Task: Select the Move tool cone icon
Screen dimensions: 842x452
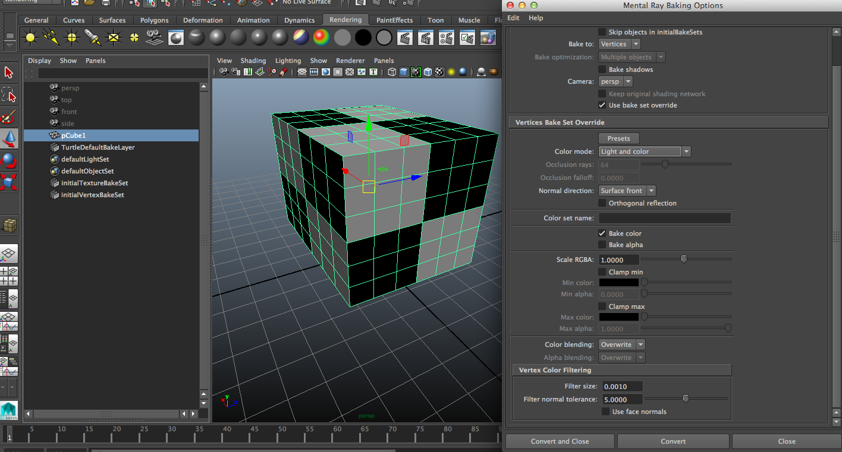Action: pyautogui.click(x=9, y=138)
